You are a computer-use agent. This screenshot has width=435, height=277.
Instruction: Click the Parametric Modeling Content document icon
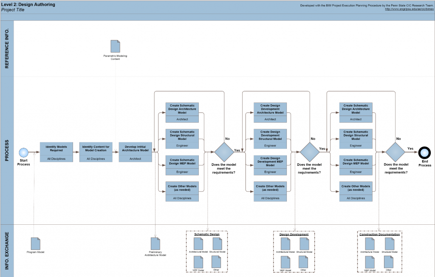pyautogui.click(x=115, y=46)
